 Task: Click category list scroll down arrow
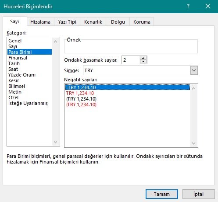tap(55, 142)
